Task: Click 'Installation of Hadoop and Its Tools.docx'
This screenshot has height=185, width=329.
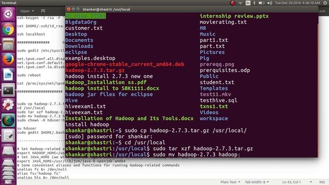Action: point(129,119)
